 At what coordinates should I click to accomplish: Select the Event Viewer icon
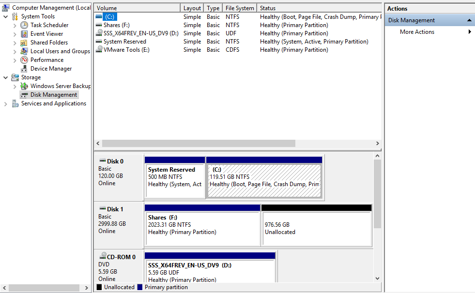point(24,34)
